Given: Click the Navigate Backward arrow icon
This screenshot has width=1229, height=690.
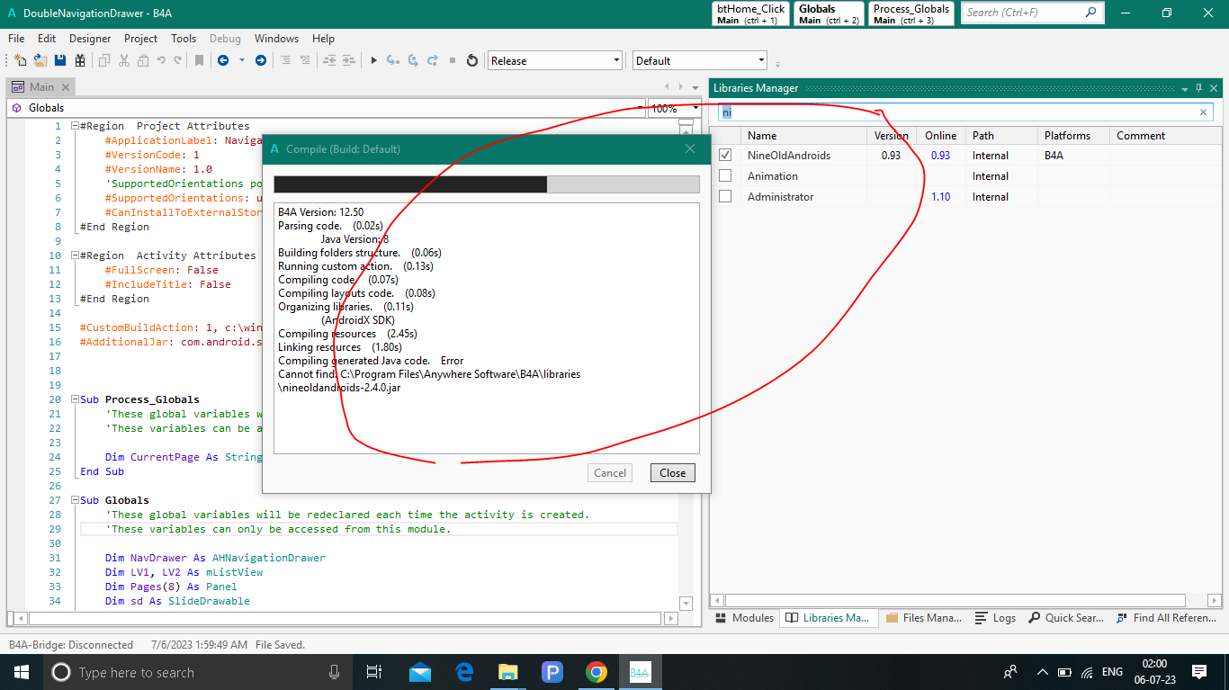Looking at the screenshot, I should point(222,60).
